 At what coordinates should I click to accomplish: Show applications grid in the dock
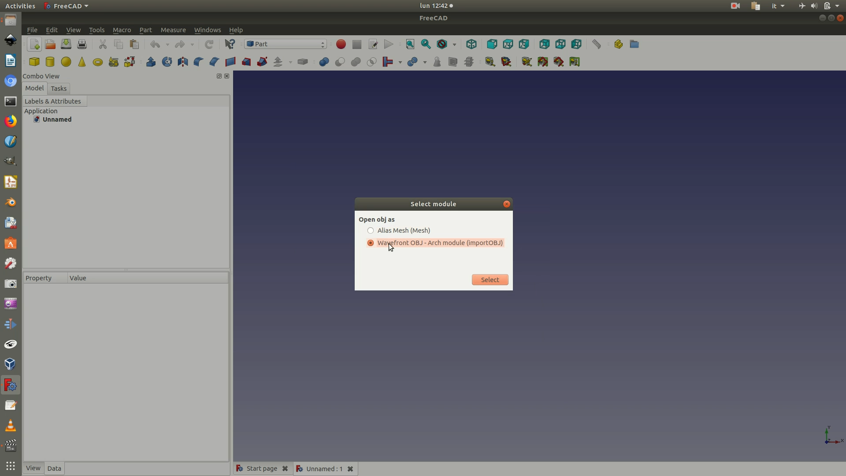click(x=11, y=466)
